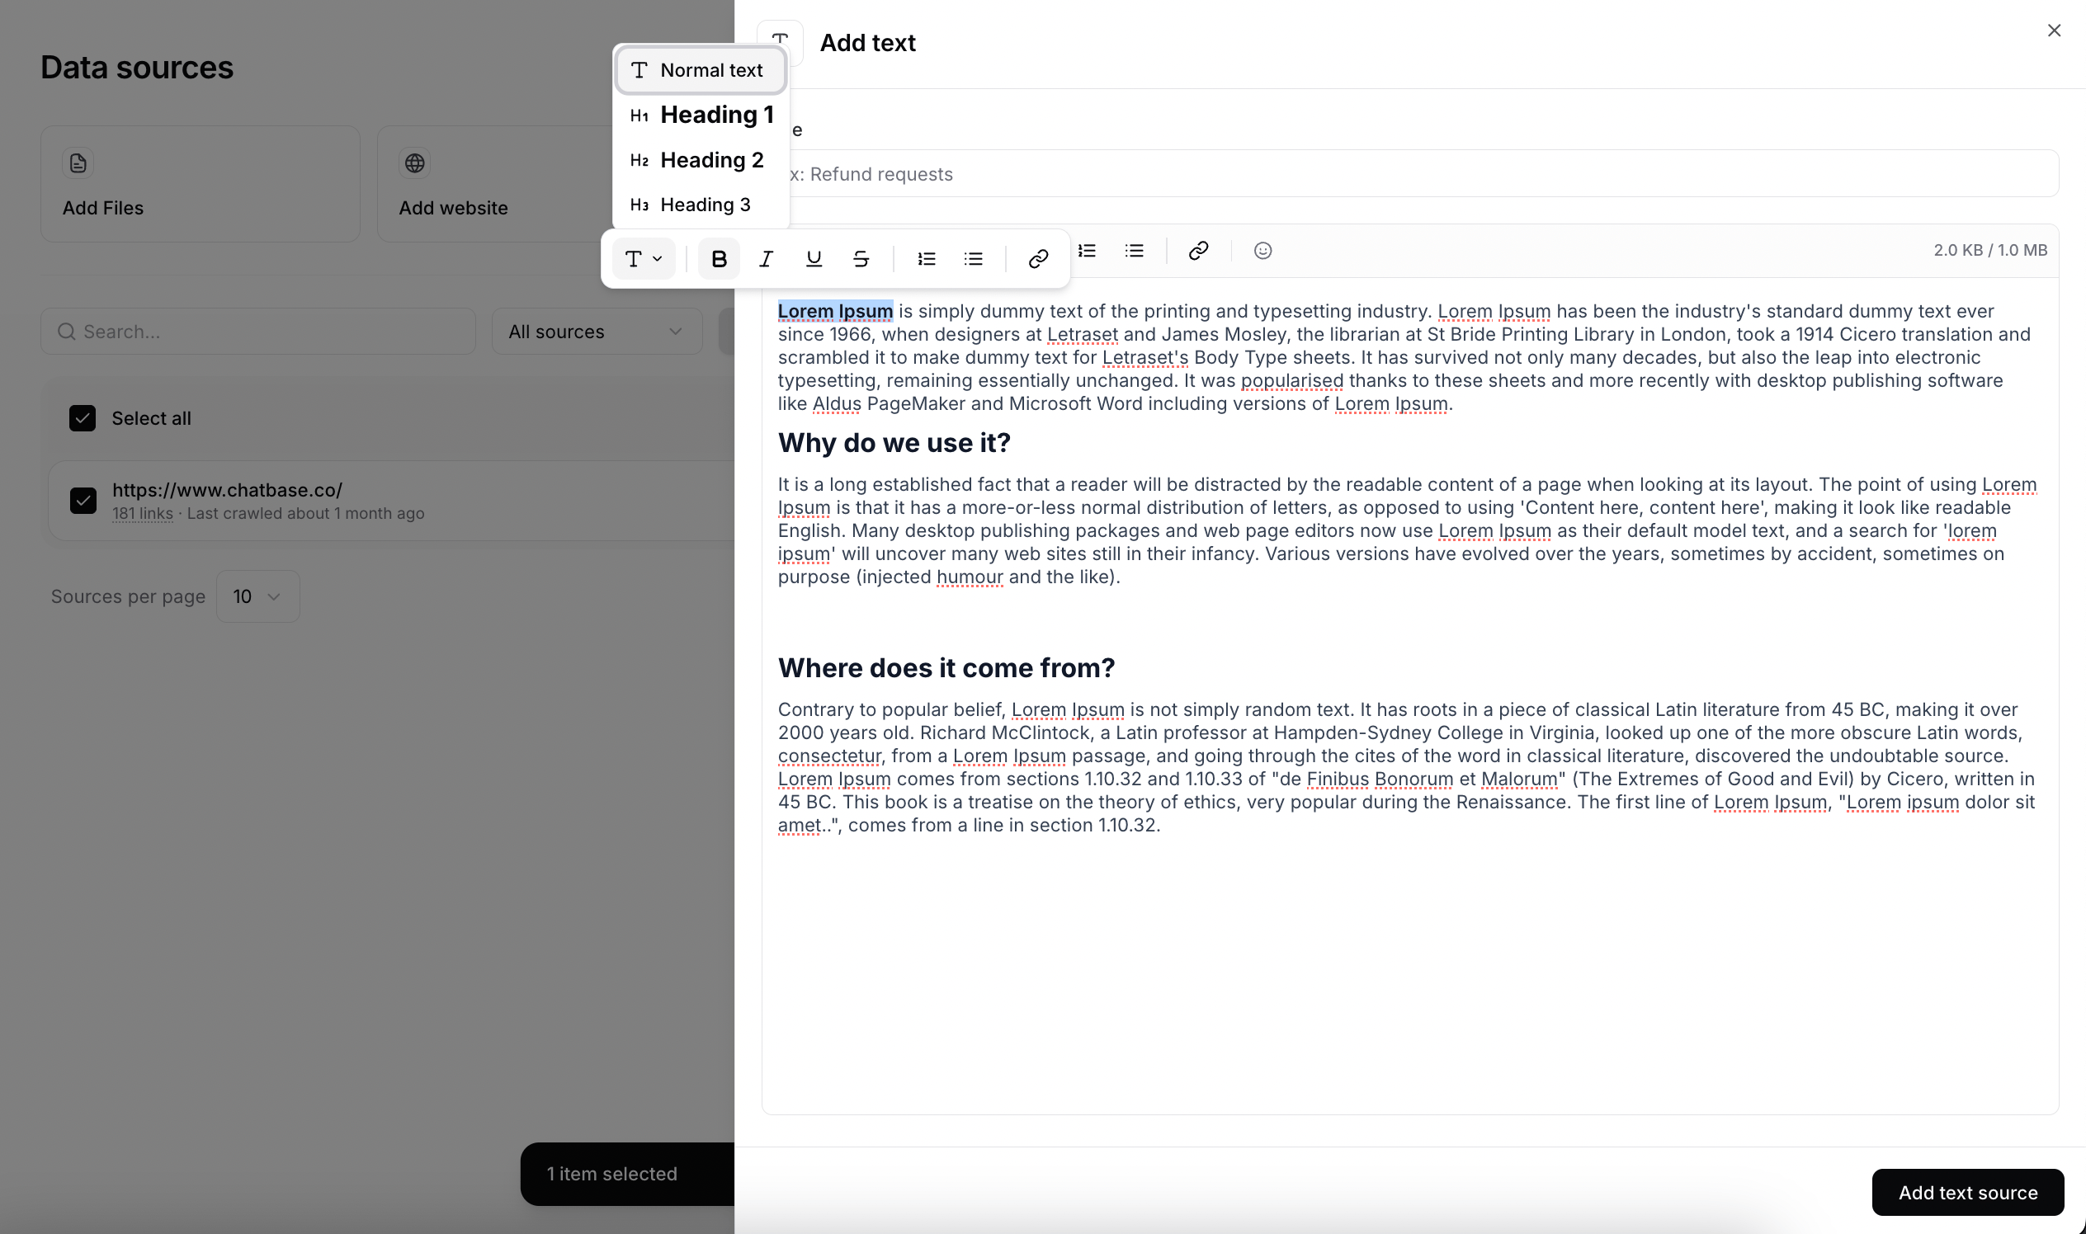Add a link from the floating selection toolbar

click(1038, 259)
